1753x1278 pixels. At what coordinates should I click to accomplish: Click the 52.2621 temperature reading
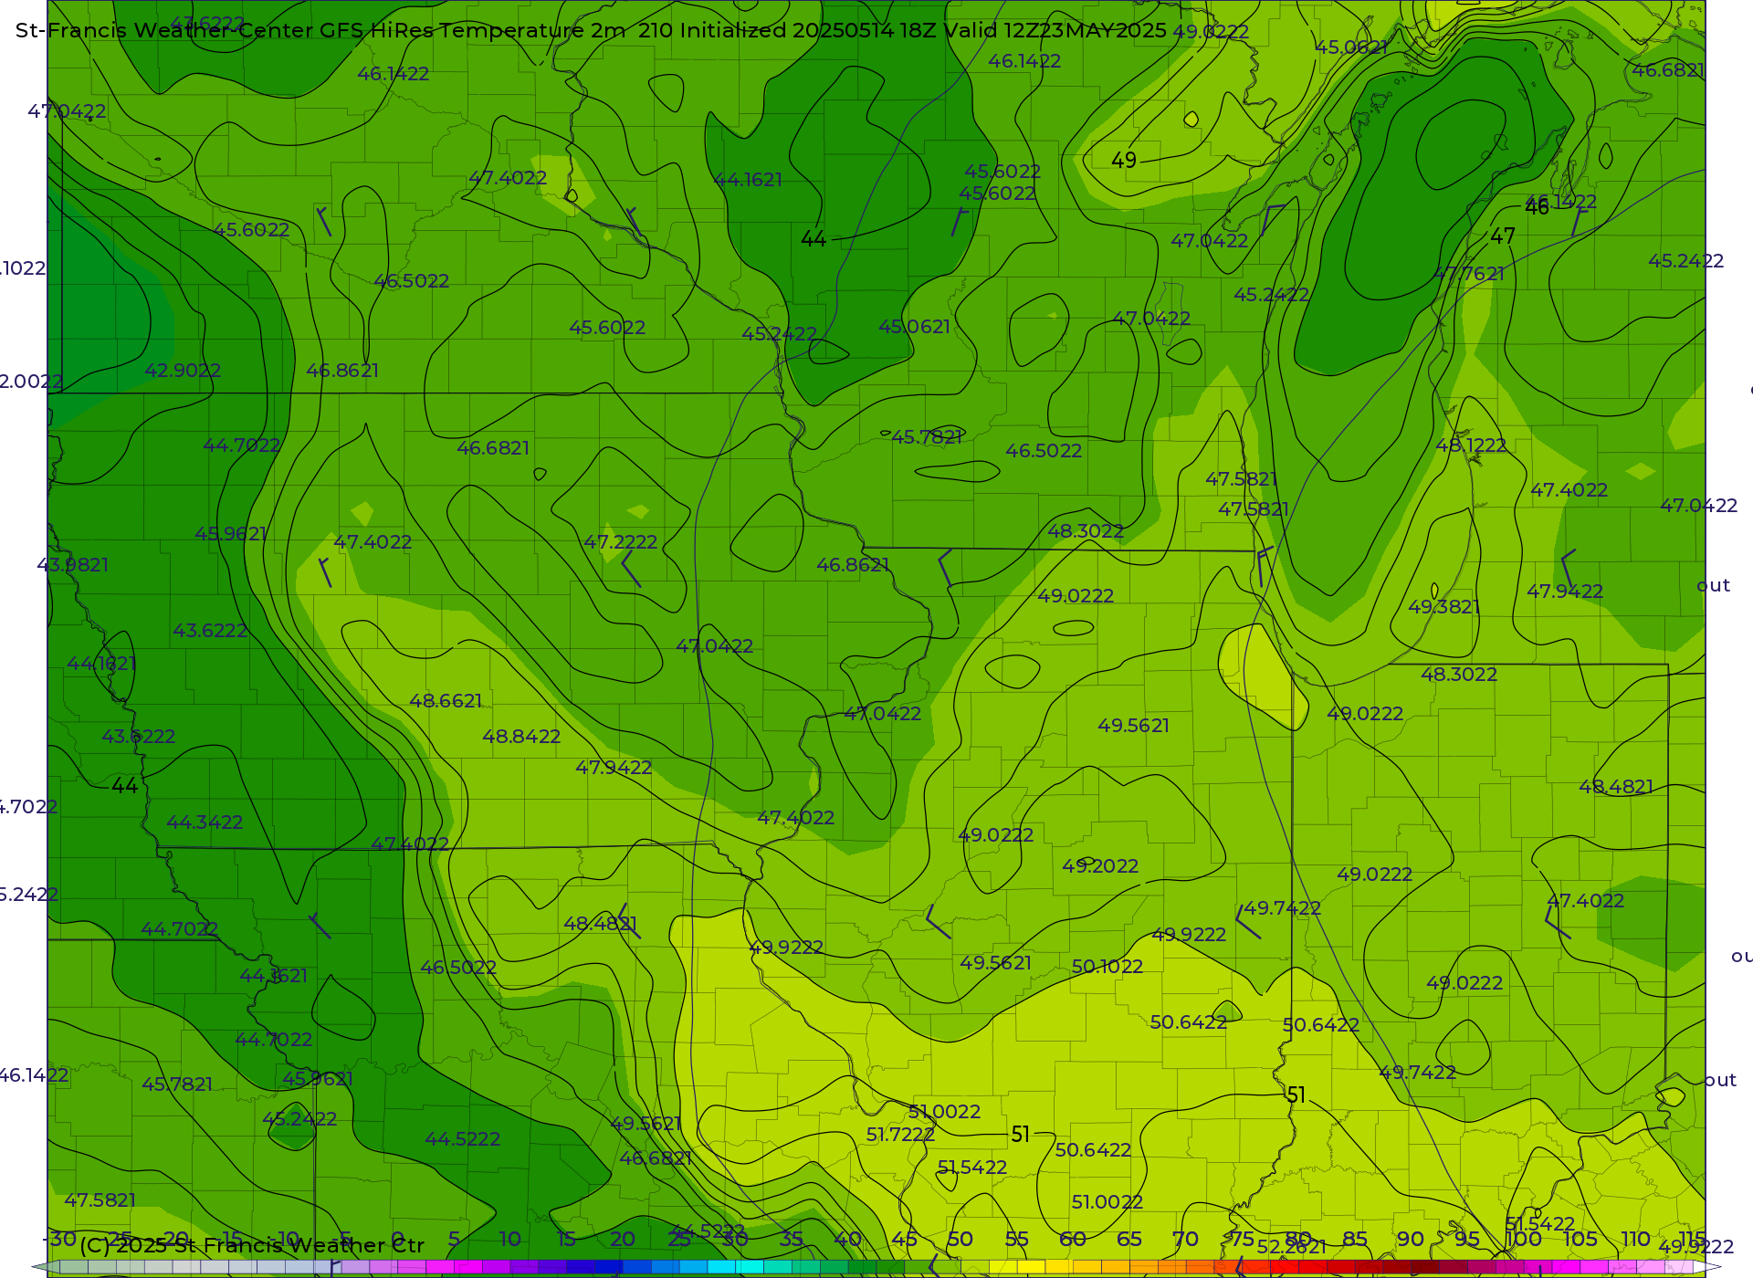click(x=1291, y=1246)
